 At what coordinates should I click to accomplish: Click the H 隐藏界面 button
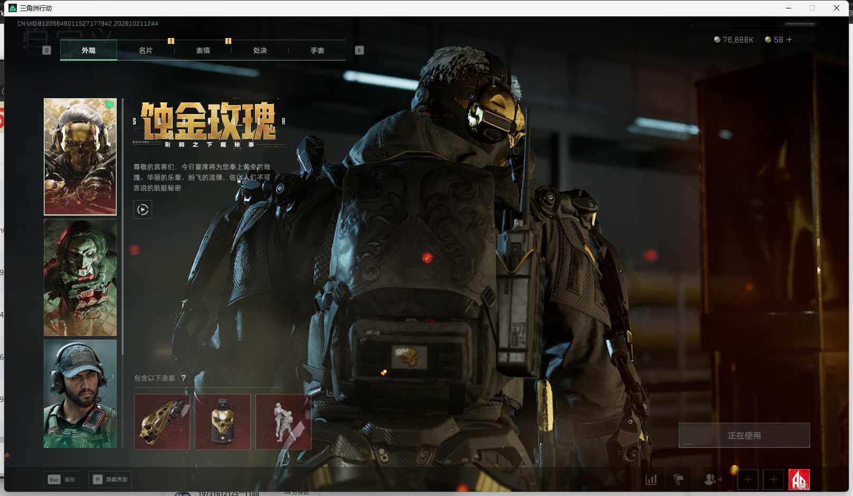point(110,479)
